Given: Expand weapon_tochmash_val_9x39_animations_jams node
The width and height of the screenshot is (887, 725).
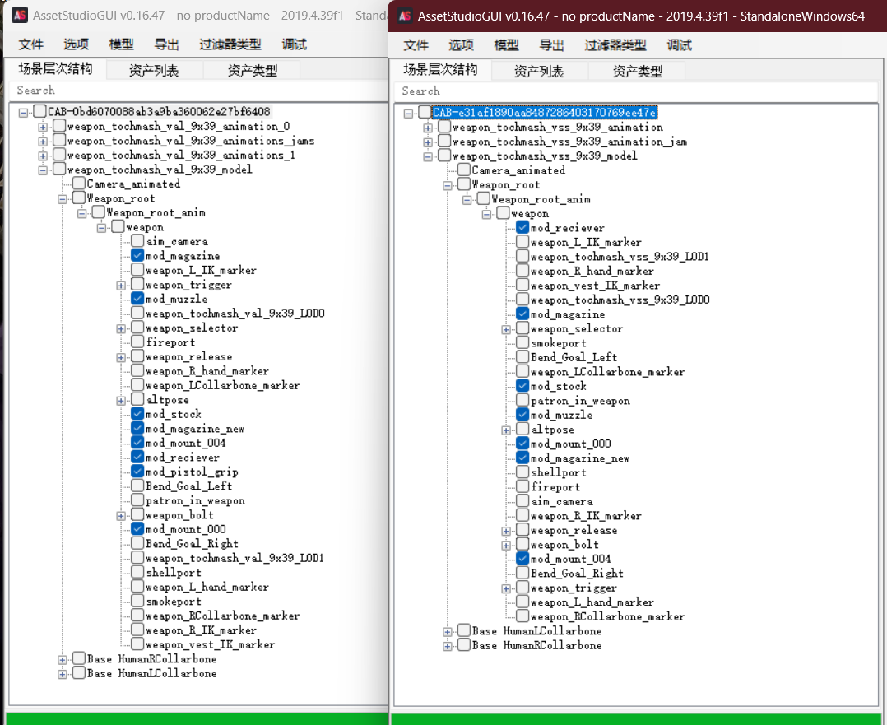Looking at the screenshot, I should [43, 141].
